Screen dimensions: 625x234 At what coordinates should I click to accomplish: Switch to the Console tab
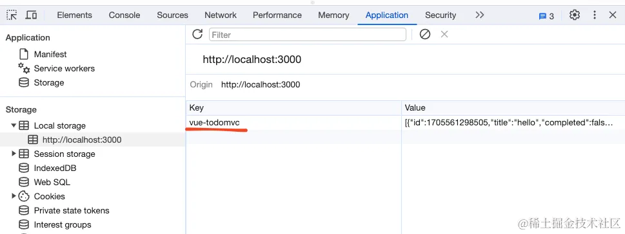click(x=124, y=15)
